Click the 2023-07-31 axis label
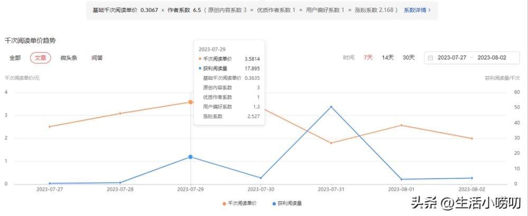 332,190
